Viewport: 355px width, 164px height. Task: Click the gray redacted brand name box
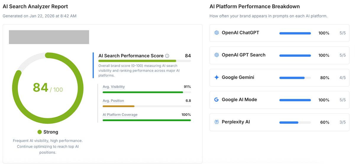point(49,37)
